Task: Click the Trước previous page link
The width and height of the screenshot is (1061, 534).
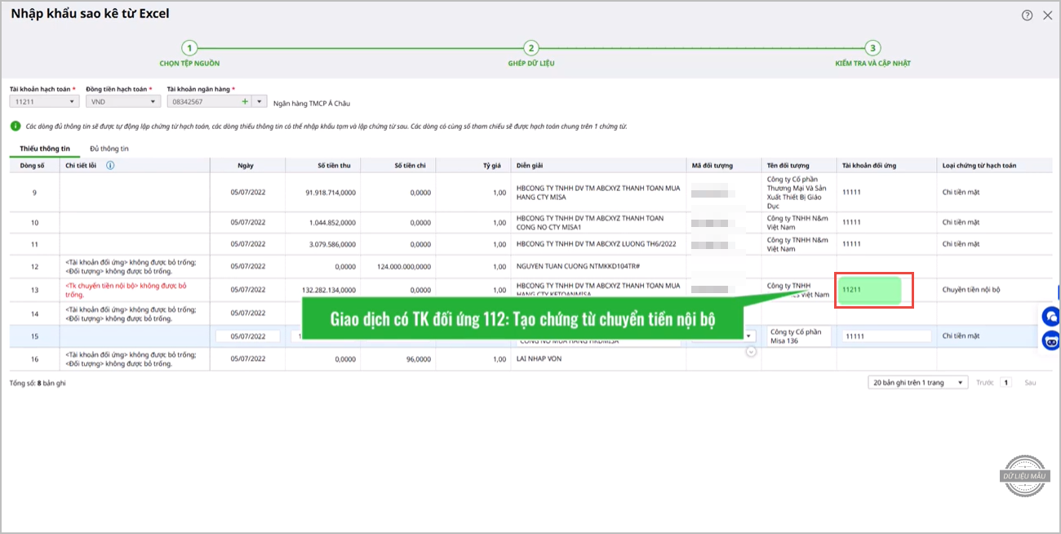Action: (x=985, y=382)
